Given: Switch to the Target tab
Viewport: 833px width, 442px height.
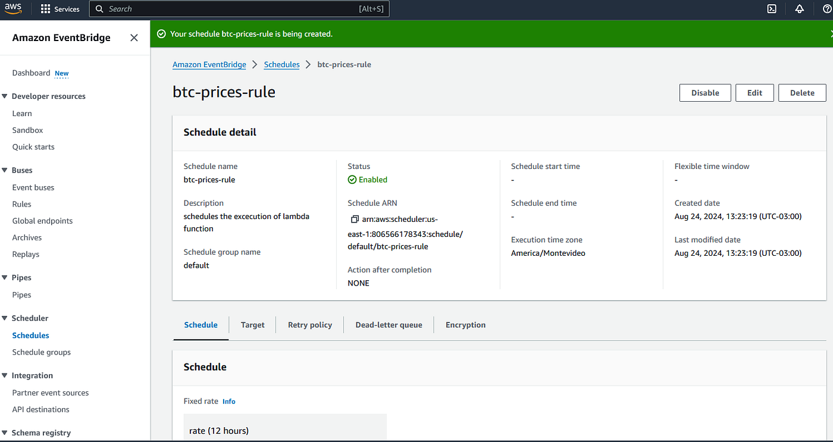Looking at the screenshot, I should (x=252, y=325).
